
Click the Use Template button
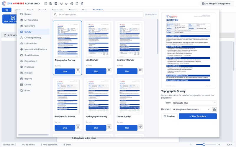(198, 116)
